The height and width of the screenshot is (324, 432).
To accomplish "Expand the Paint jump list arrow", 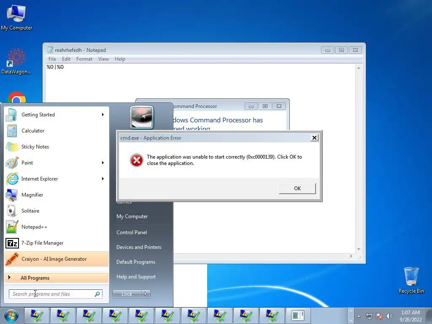I will pyautogui.click(x=103, y=162).
